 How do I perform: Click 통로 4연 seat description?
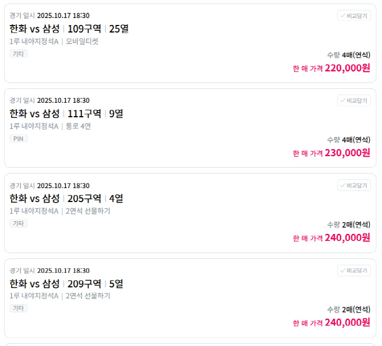[x=78, y=126]
